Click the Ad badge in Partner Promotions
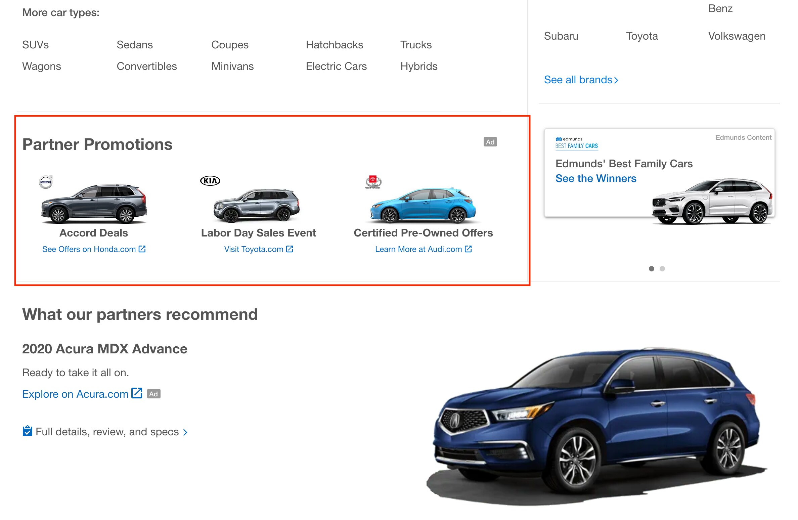The image size is (798, 520). click(490, 142)
